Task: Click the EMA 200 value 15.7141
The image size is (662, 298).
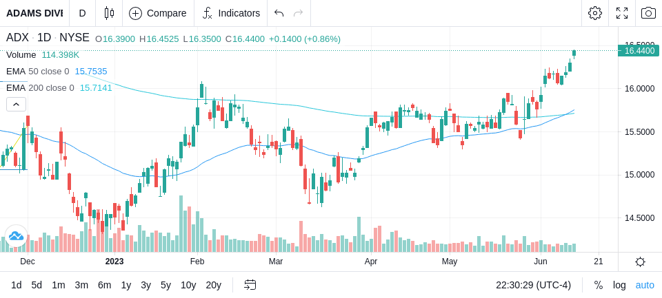Action: [x=96, y=88]
